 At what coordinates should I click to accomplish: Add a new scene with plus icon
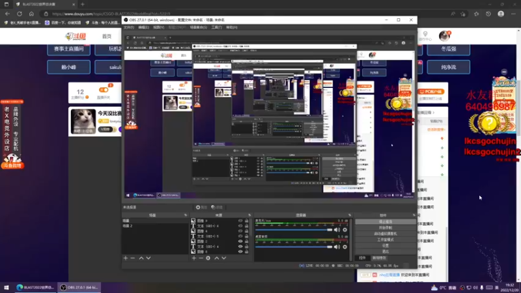pos(126,258)
